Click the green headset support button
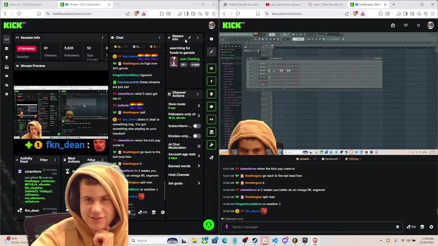This screenshot has height=246, width=438. click(209, 224)
